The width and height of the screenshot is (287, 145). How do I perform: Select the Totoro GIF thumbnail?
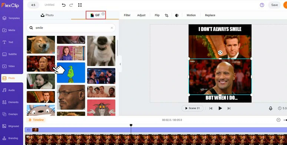[41, 110]
